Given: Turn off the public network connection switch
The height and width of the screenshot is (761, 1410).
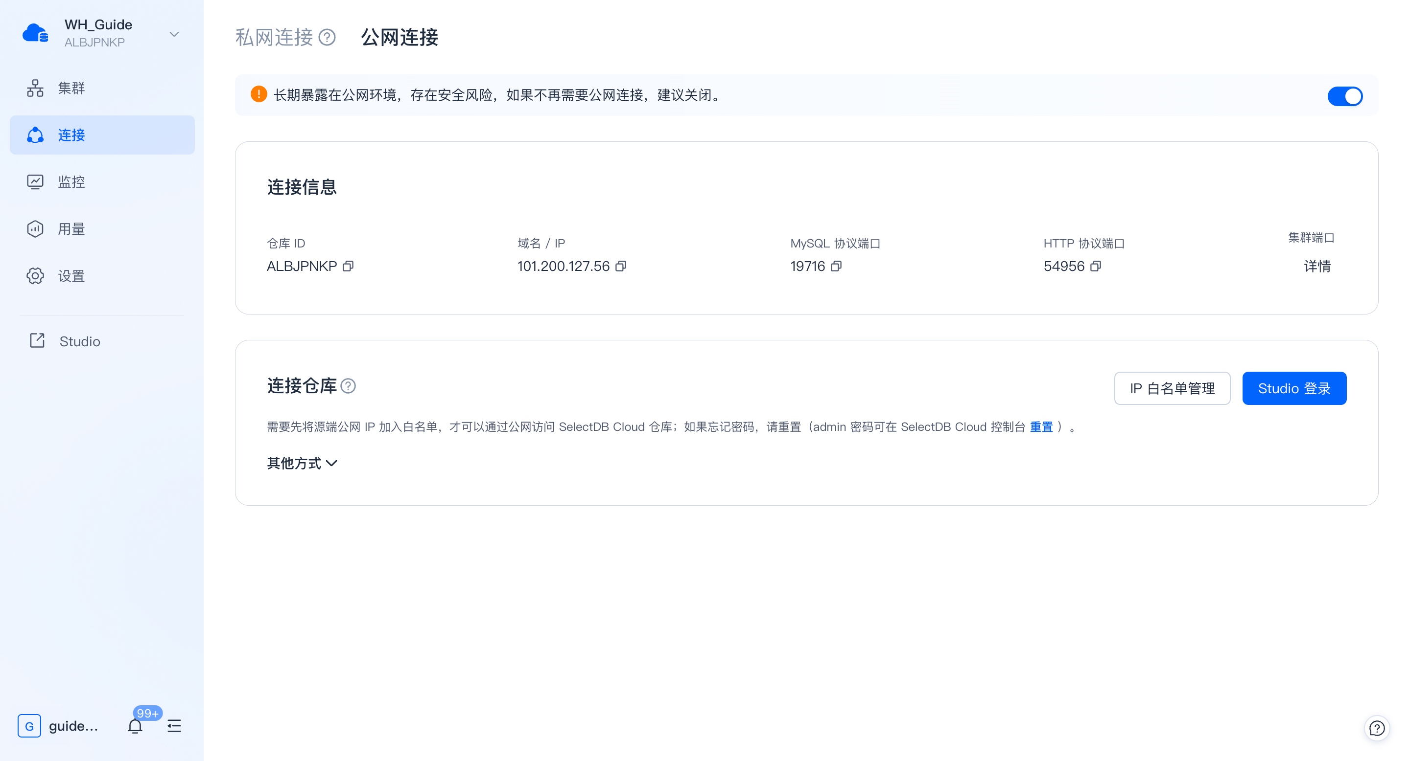Looking at the screenshot, I should click(x=1345, y=96).
